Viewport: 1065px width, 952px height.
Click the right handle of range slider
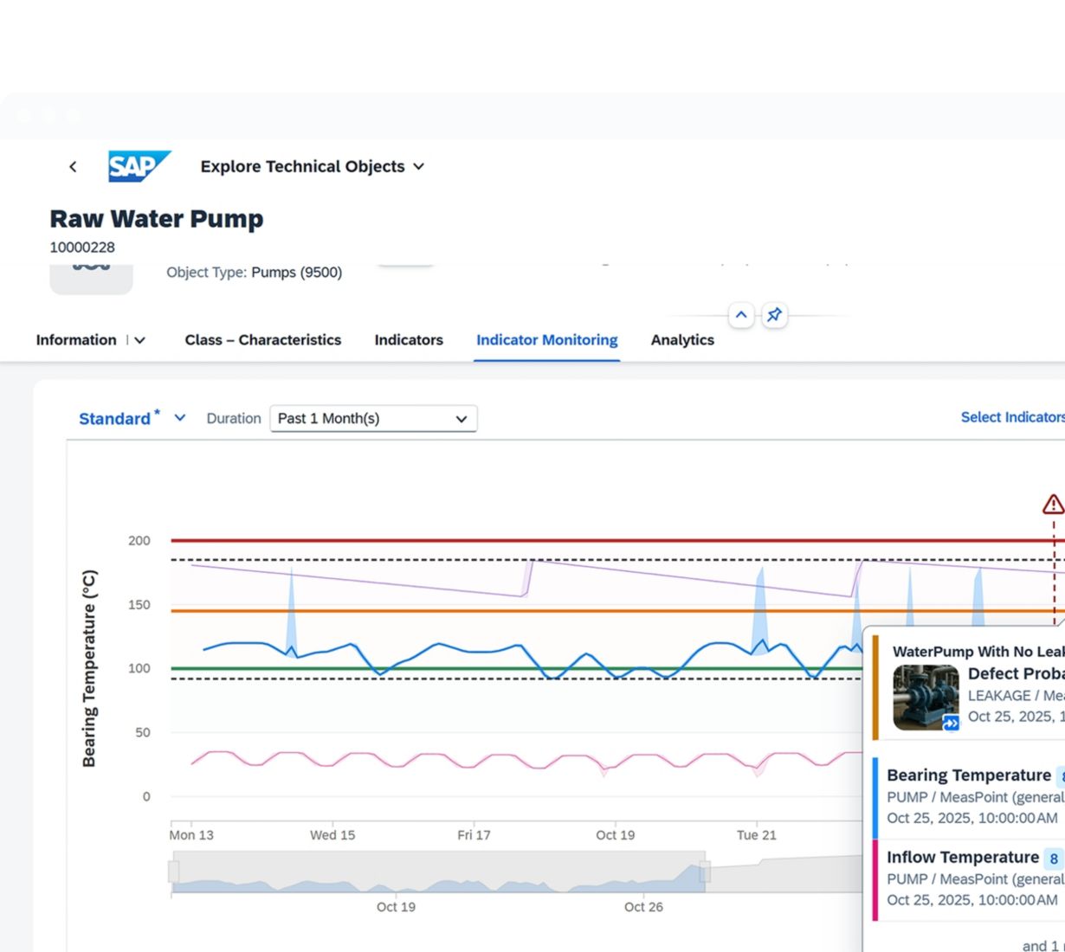pyautogui.click(x=705, y=872)
